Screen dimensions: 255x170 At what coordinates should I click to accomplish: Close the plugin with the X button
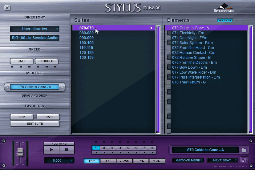click(x=7, y=8)
